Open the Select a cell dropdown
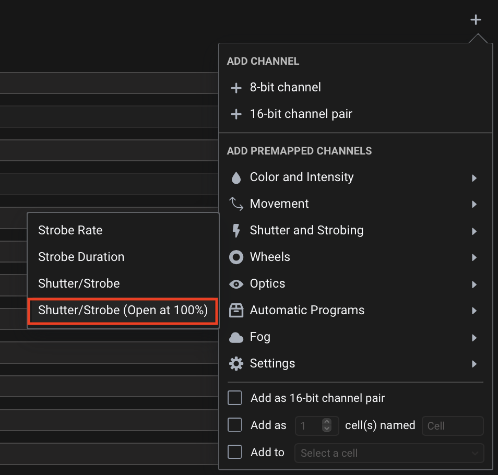Image resolution: width=498 pixels, height=475 pixels. click(389, 453)
